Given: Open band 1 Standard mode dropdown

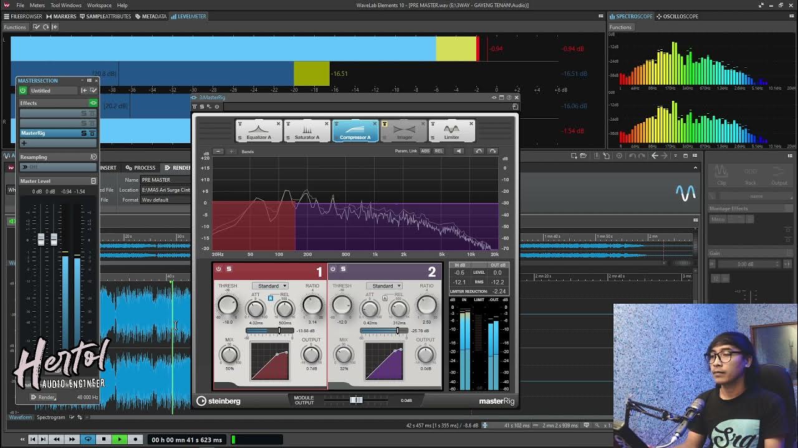Looking at the screenshot, I should (x=269, y=286).
